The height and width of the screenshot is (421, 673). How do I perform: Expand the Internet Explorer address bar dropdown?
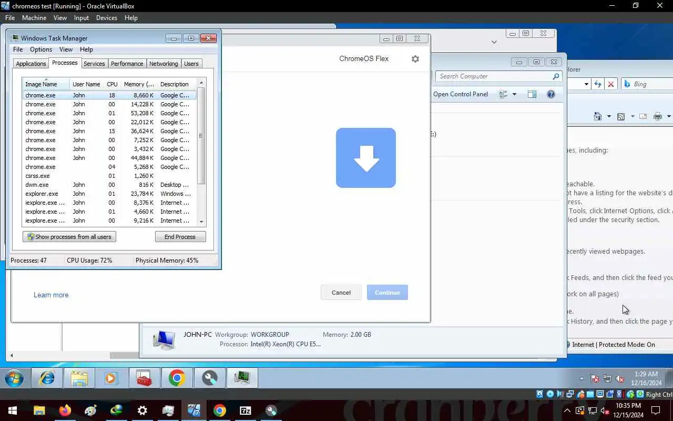[x=586, y=84]
